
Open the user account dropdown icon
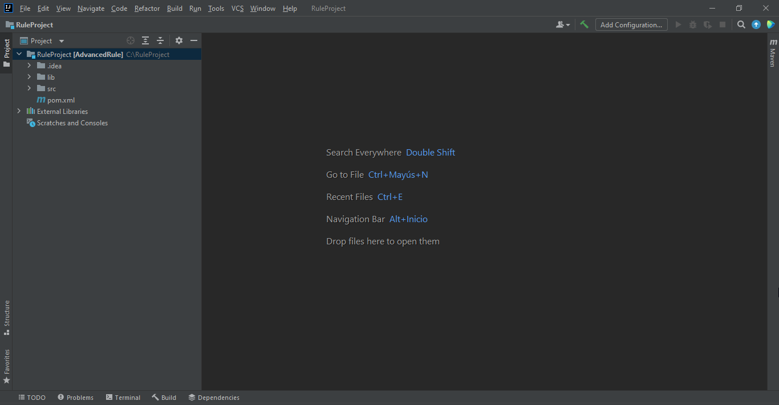point(562,24)
